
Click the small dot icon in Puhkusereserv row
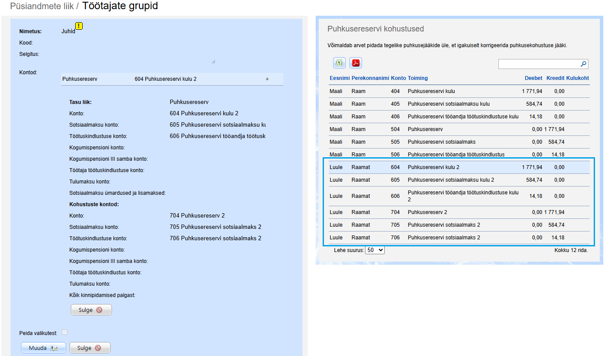pyautogui.click(x=267, y=79)
